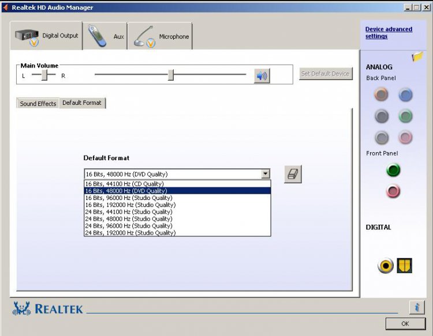Click the pink front panel jack
433x336 pixels.
[393, 191]
